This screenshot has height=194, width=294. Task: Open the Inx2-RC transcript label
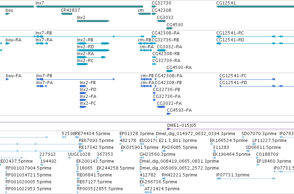(85, 61)
